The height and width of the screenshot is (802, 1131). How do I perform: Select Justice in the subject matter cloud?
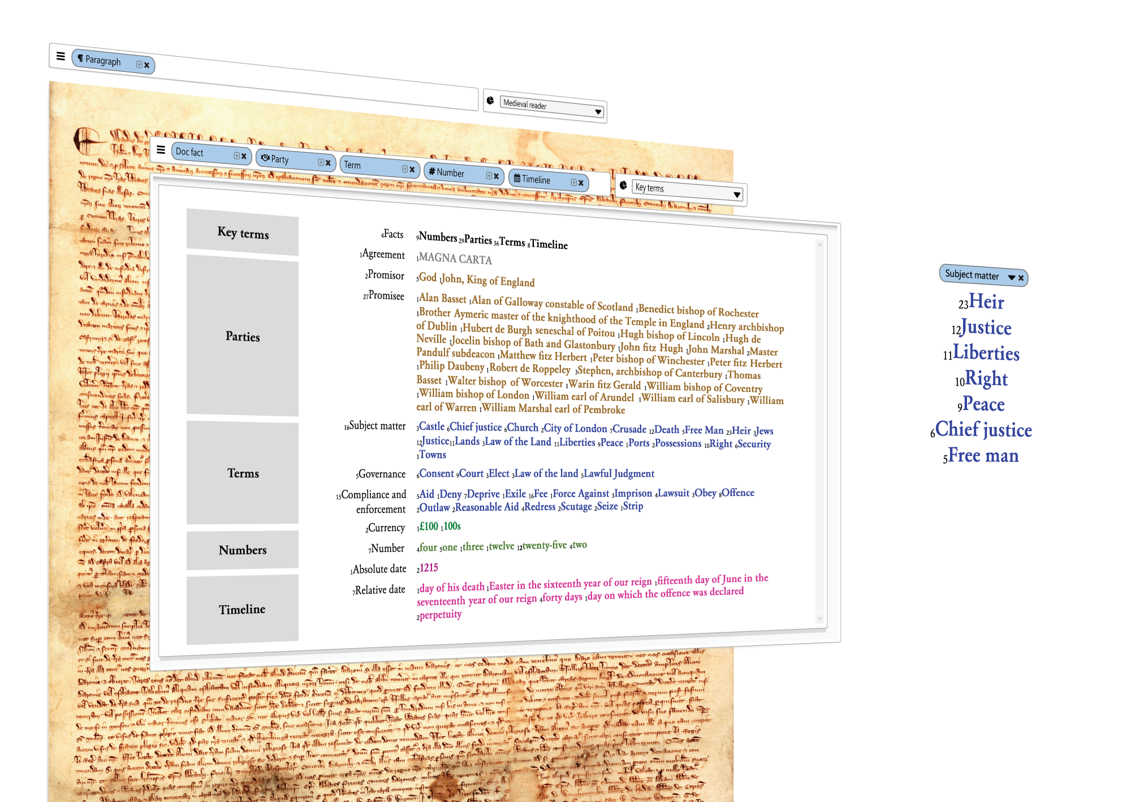986,327
